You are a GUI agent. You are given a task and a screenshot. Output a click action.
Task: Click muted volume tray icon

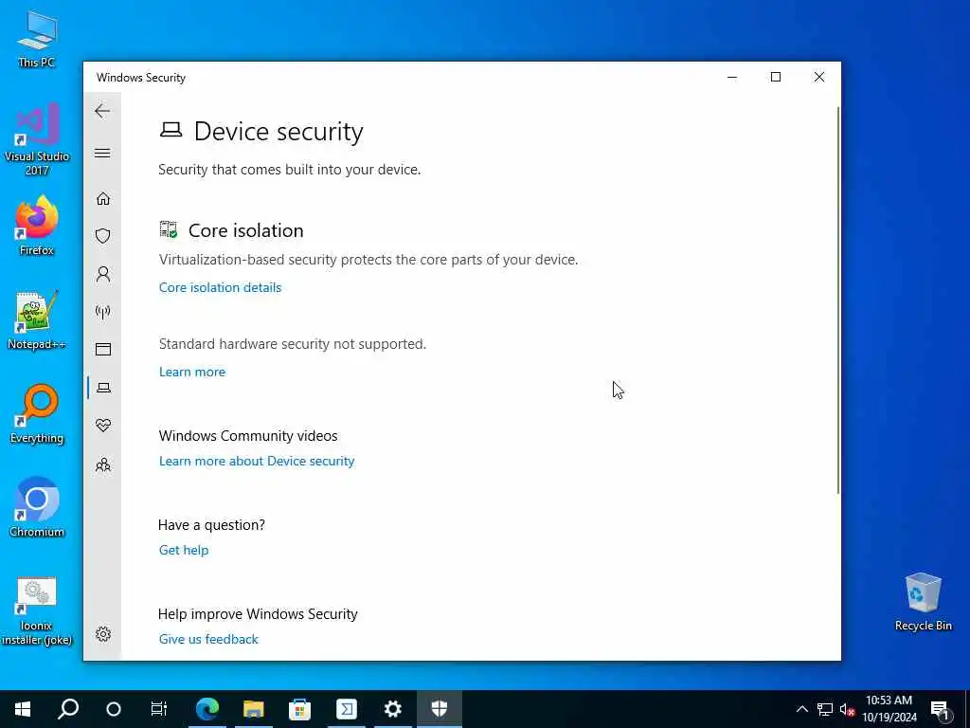point(847,709)
